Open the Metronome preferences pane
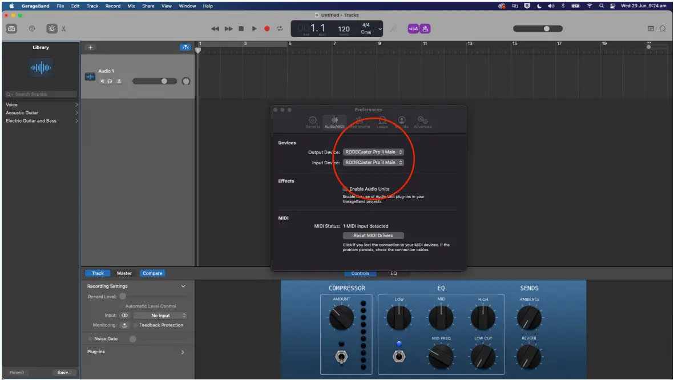 point(360,120)
